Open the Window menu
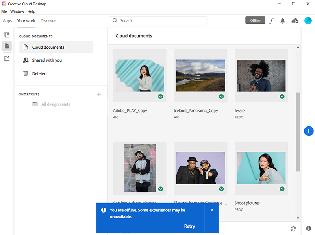The height and width of the screenshot is (235, 315). pos(17,11)
